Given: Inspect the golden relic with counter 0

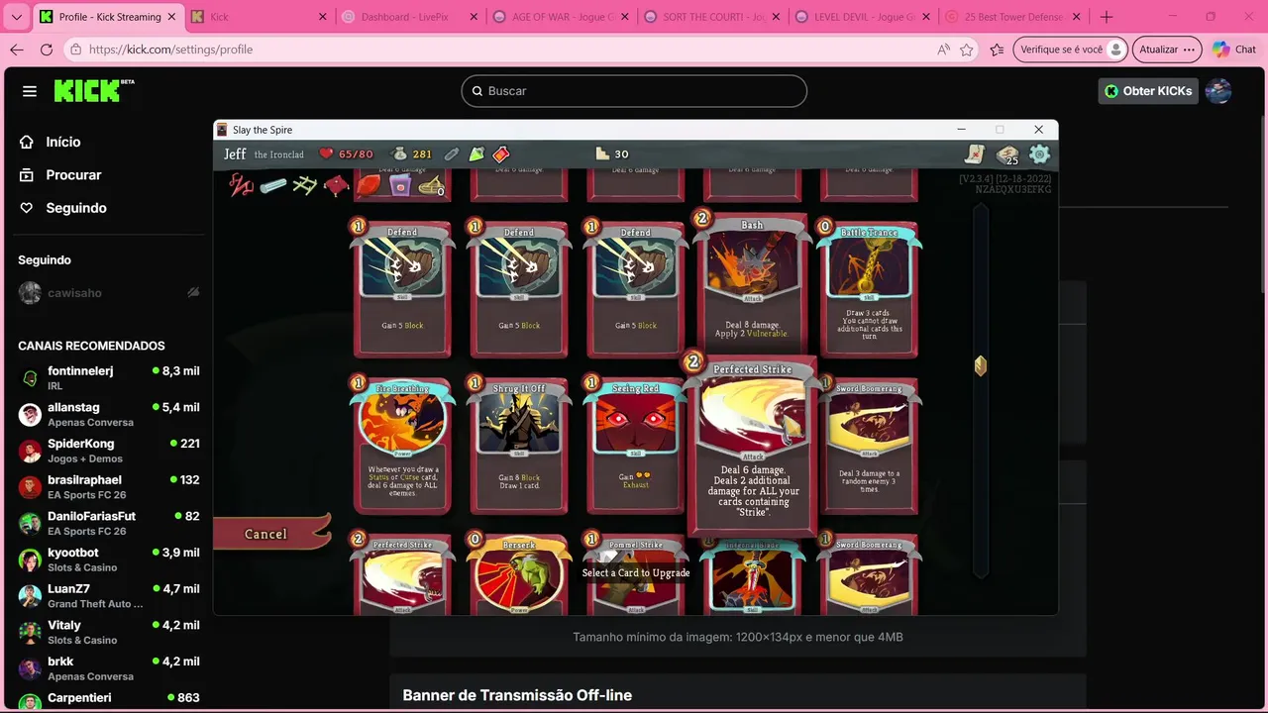Looking at the screenshot, I should (x=430, y=185).
